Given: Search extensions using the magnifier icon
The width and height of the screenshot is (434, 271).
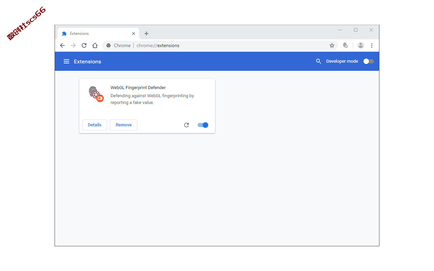Looking at the screenshot, I should (318, 61).
